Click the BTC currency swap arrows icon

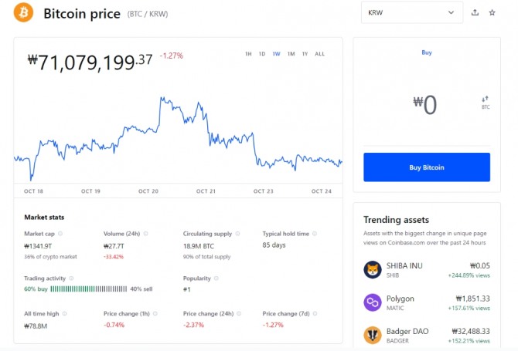[486, 100]
